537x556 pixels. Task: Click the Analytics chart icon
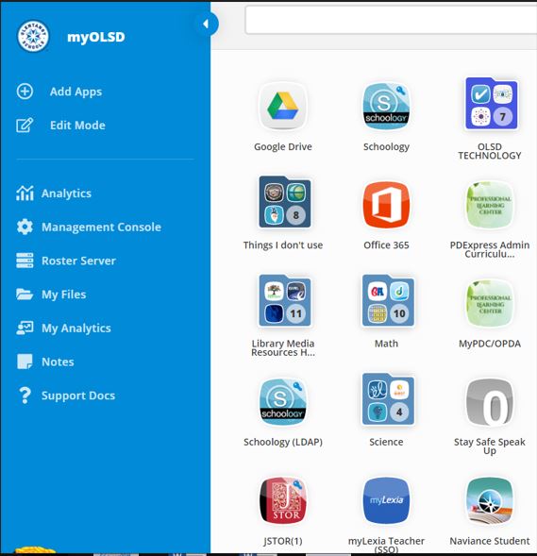click(25, 194)
